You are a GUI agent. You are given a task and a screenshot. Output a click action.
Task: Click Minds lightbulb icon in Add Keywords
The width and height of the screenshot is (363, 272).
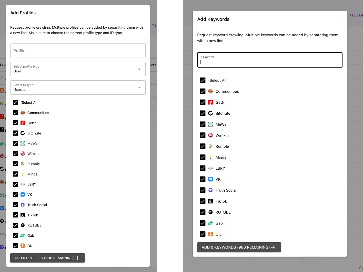(210, 157)
